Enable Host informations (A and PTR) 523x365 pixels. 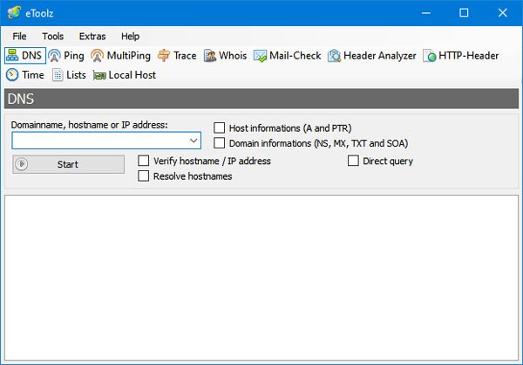click(219, 127)
